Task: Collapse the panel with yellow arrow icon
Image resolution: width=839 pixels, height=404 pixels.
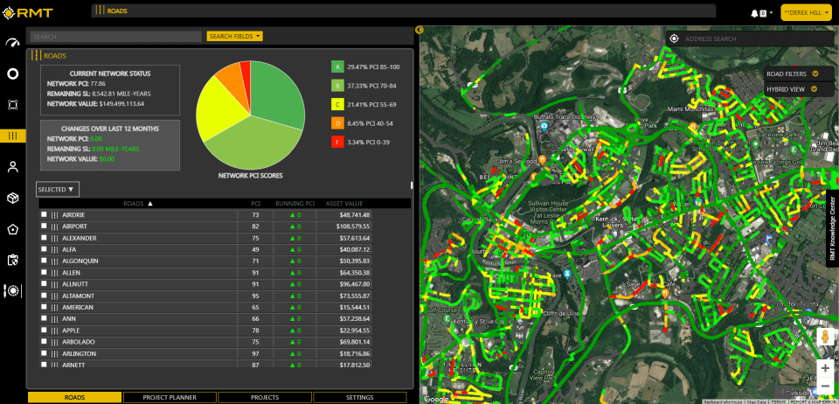Action: pos(419,31)
